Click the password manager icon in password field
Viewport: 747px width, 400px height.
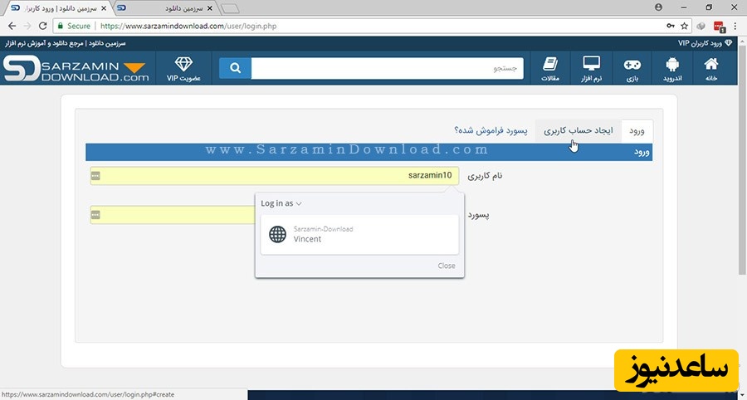pos(95,215)
